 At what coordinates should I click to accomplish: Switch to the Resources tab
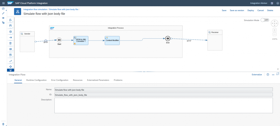pos(78,80)
